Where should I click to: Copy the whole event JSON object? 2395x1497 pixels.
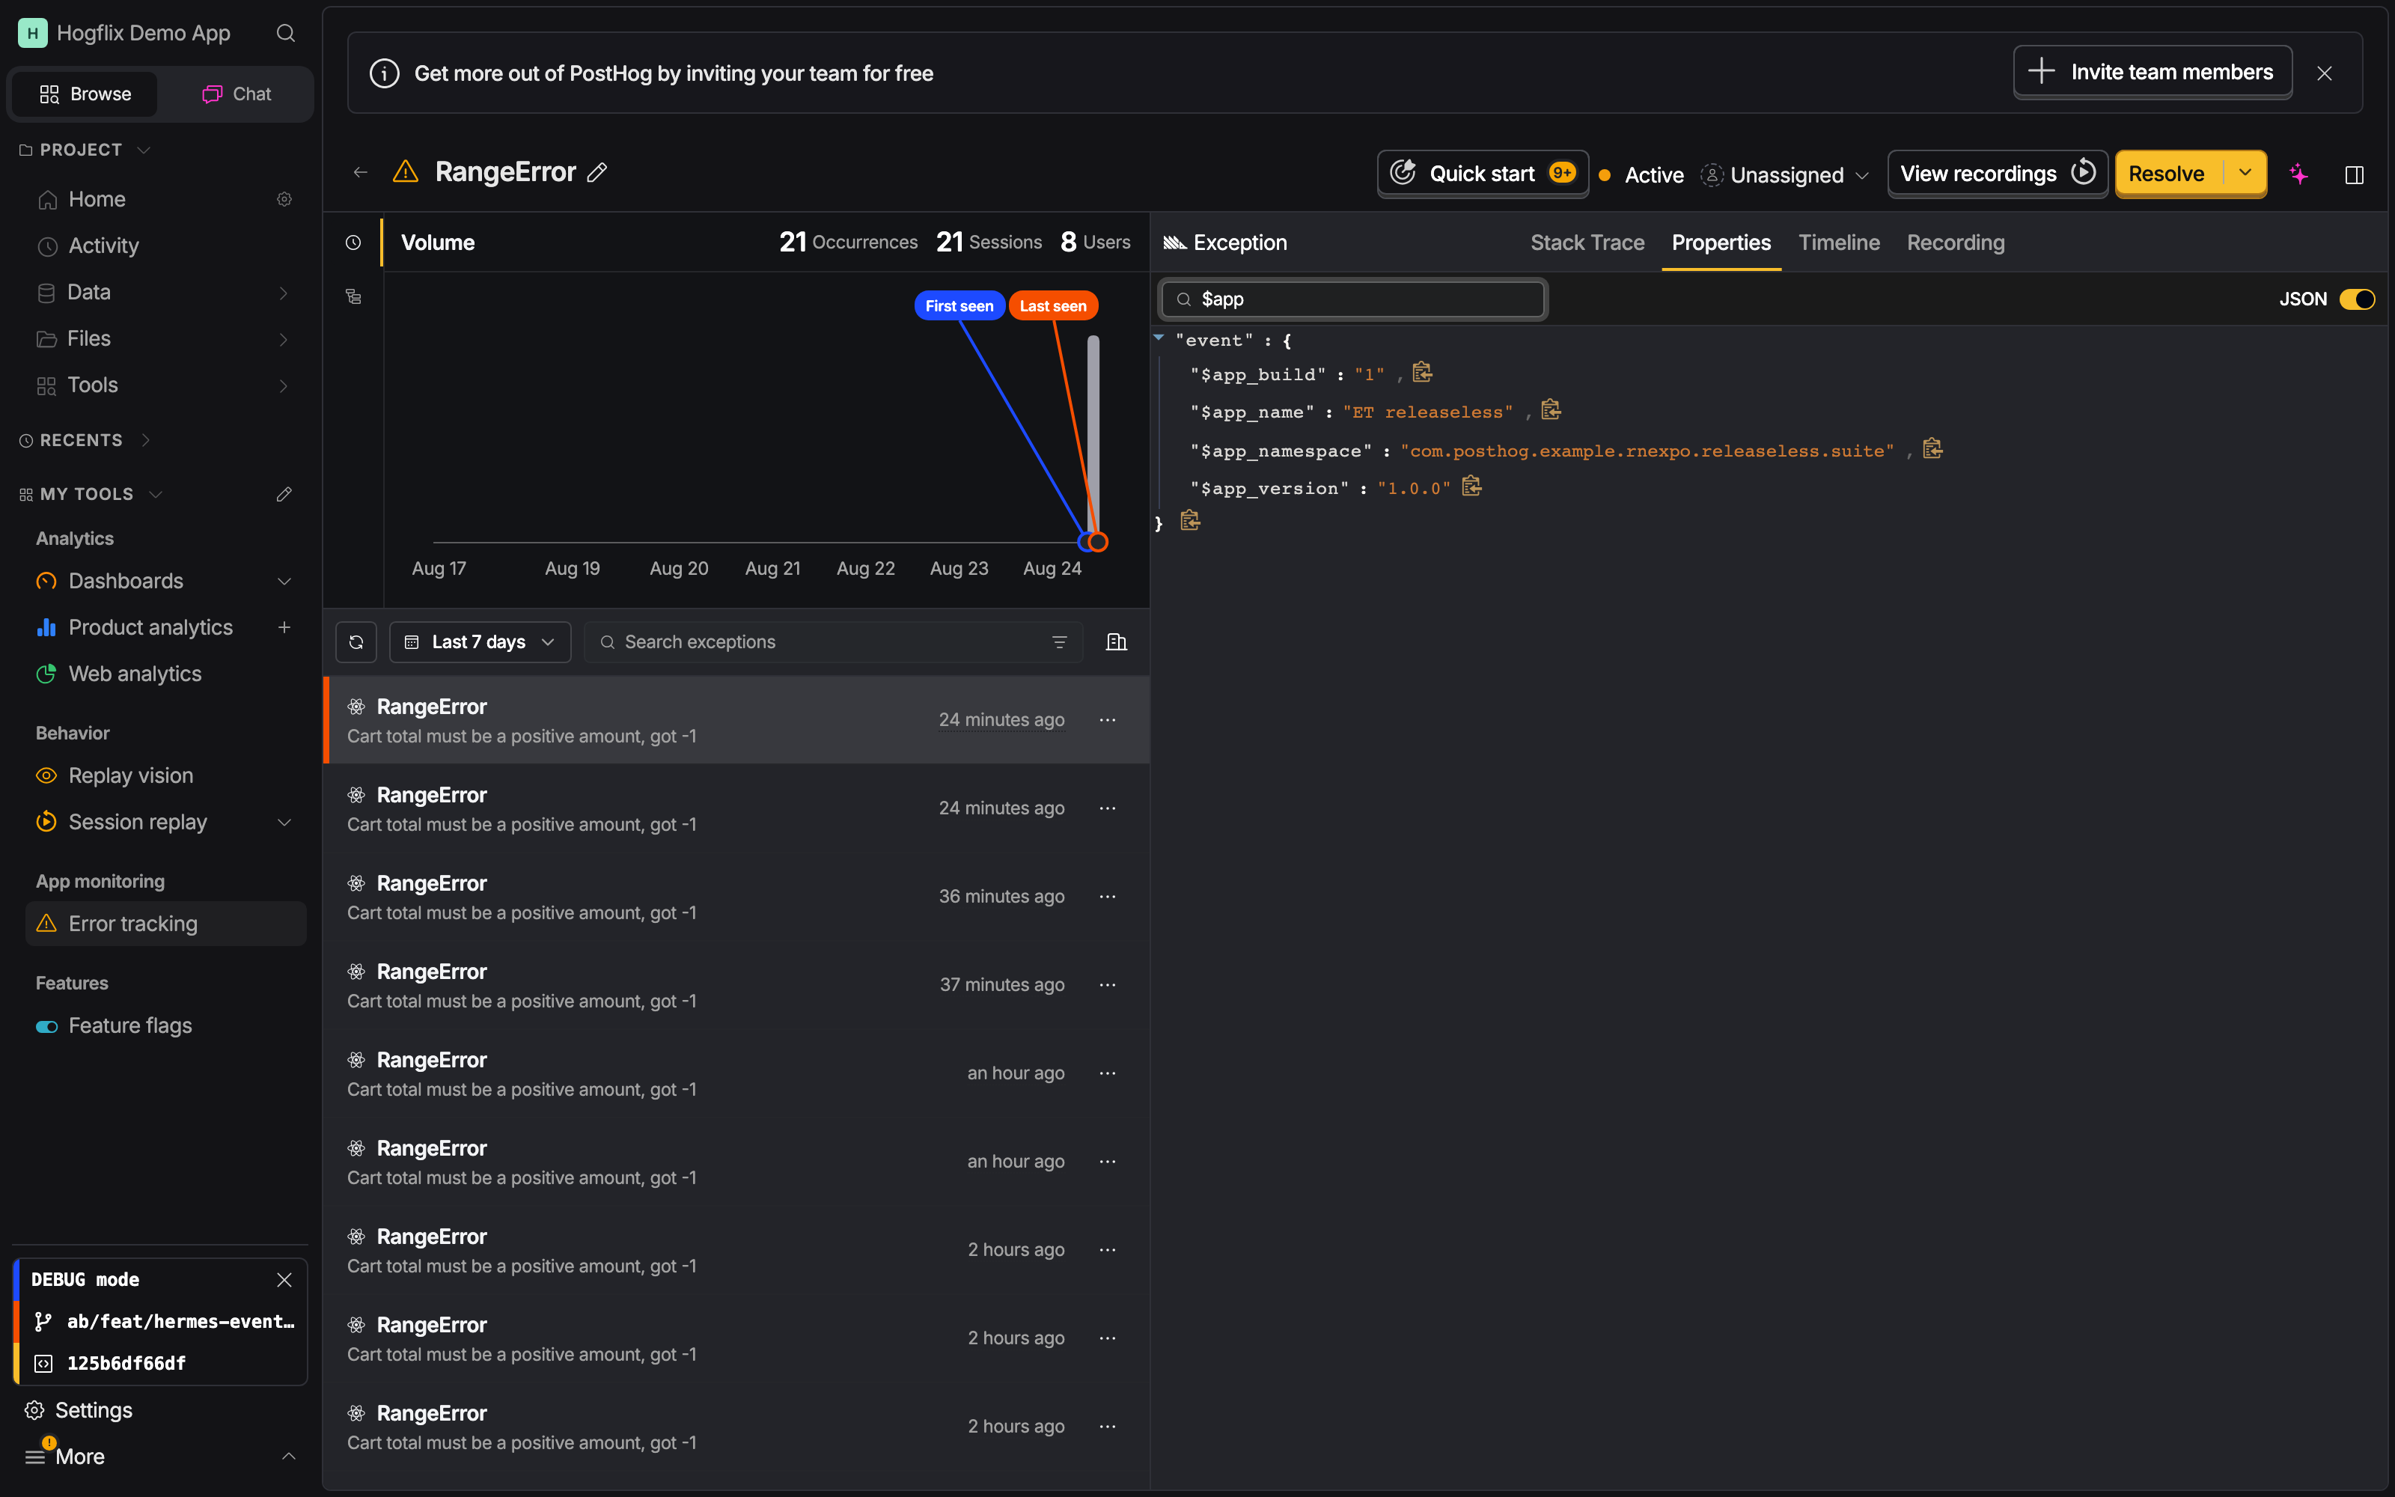click(1189, 521)
